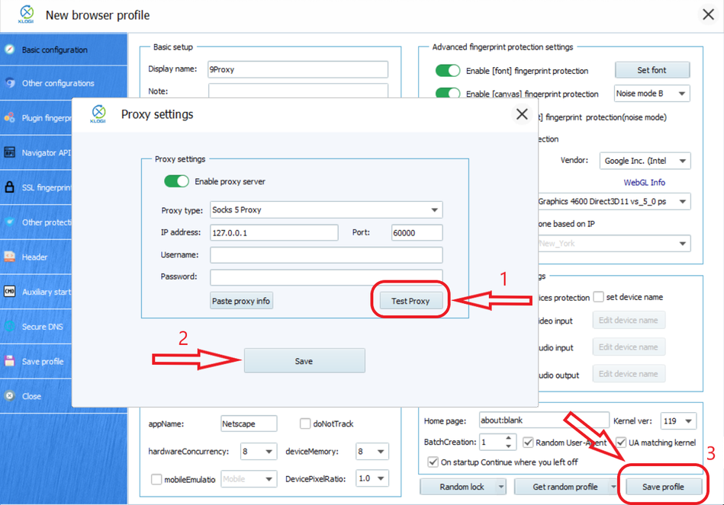Open the Proxy type dropdown
The image size is (724, 505).
point(326,209)
